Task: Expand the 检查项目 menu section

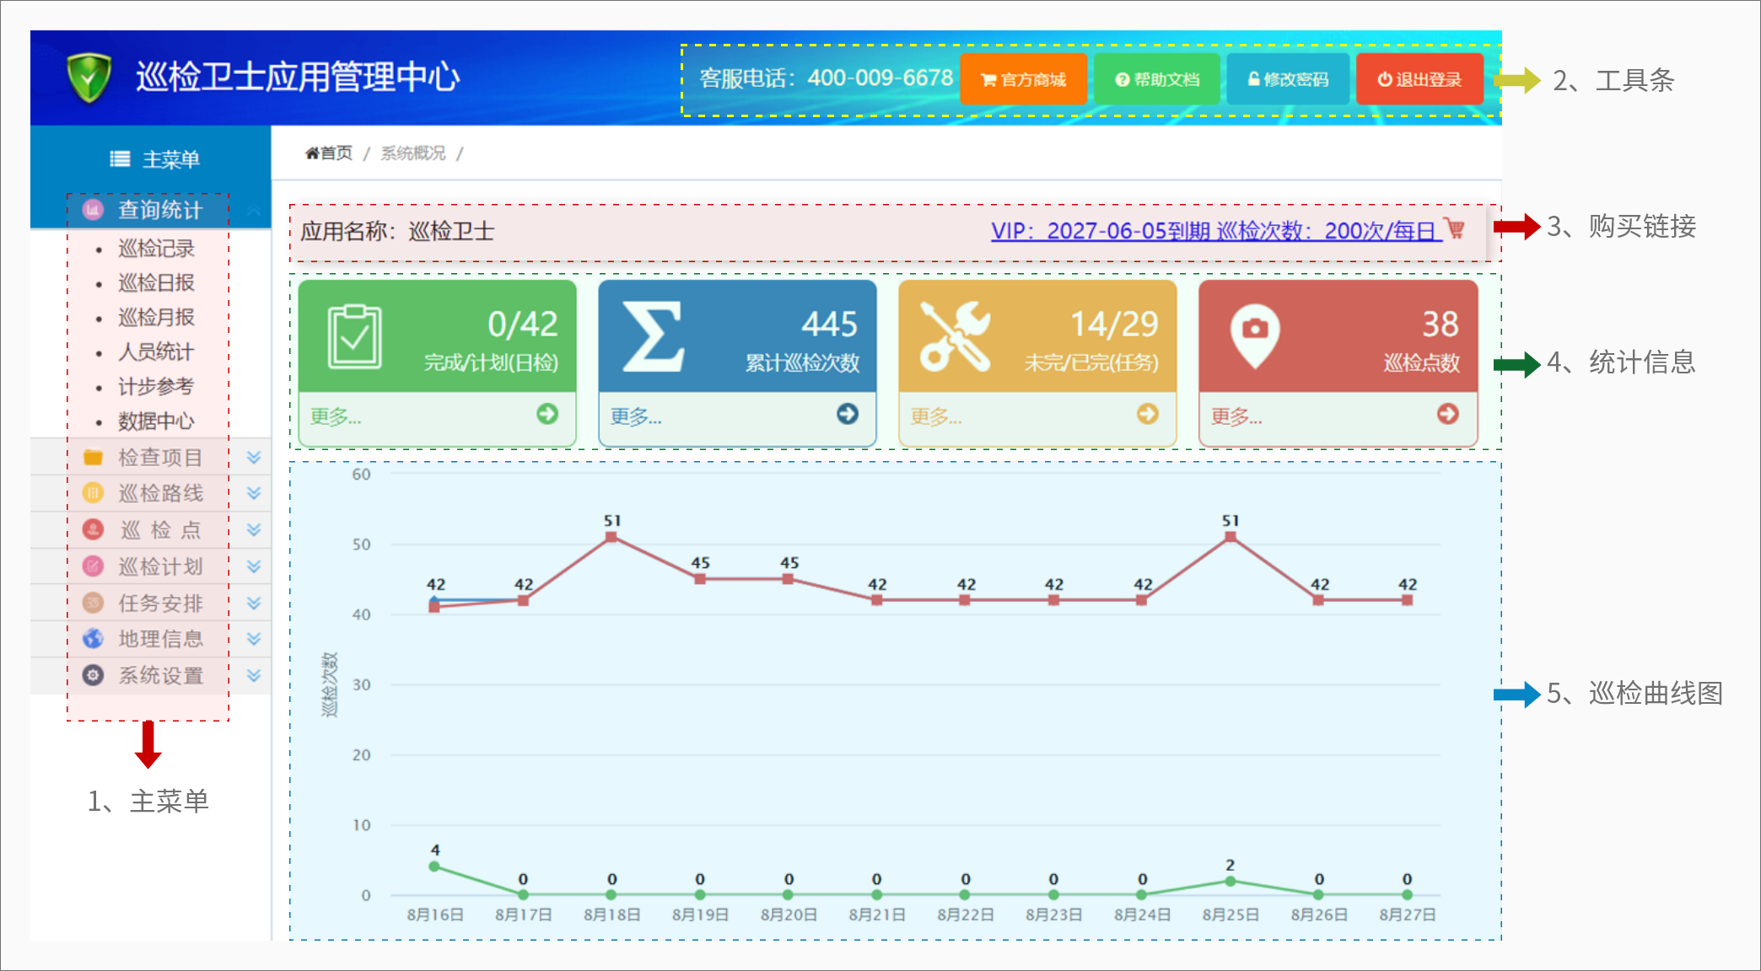Action: [160, 458]
